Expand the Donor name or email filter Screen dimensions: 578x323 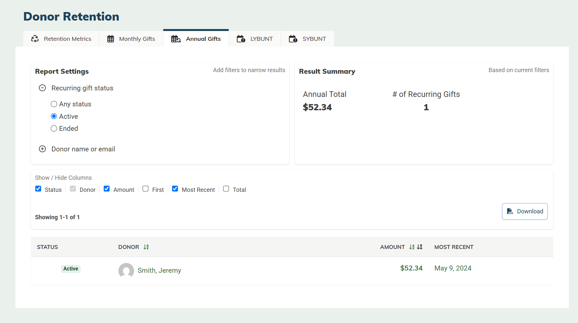(43, 149)
